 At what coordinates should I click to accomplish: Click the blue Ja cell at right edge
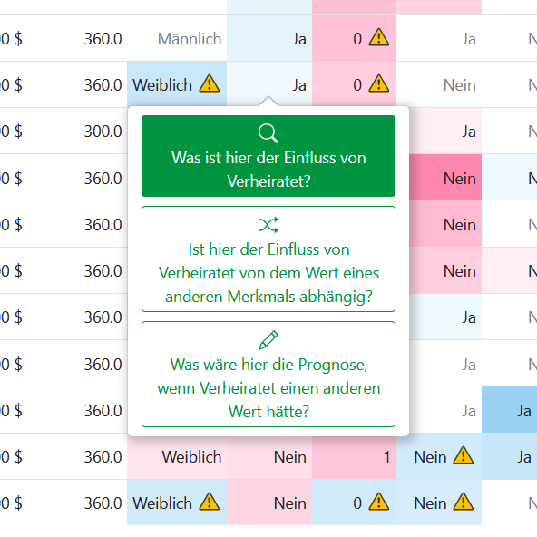pos(509,410)
